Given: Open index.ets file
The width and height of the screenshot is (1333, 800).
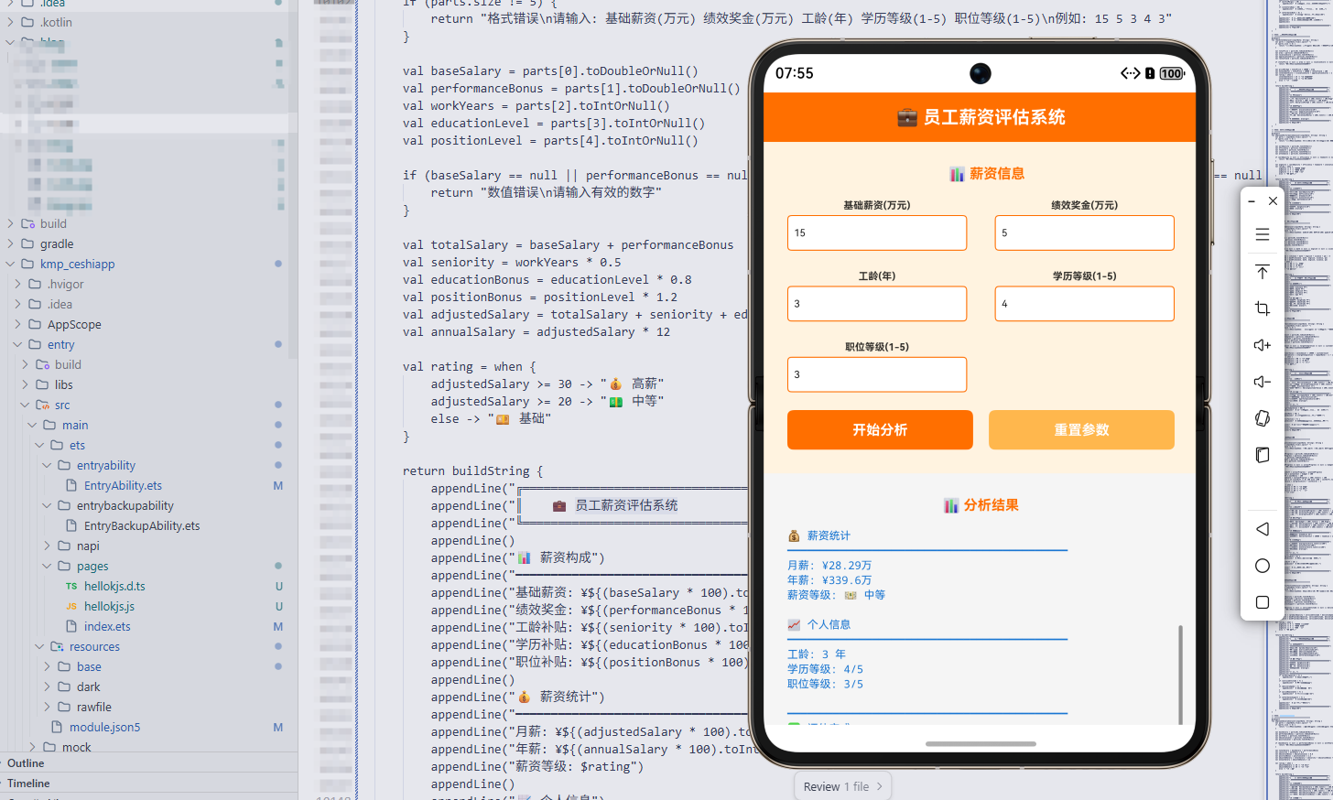Looking at the screenshot, I should tap(107, 626).
